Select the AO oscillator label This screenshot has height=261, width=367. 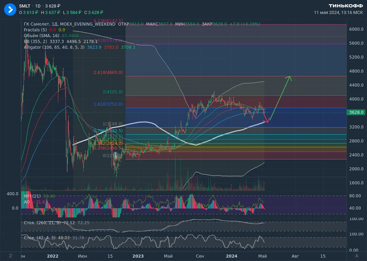[27, 202]
